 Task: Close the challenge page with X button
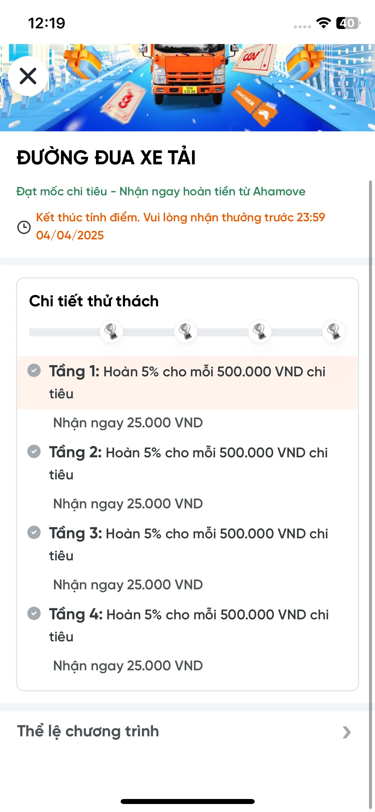point(28,76)
